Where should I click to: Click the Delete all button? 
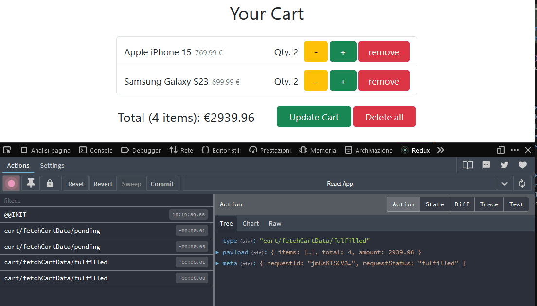pos(384,117)
